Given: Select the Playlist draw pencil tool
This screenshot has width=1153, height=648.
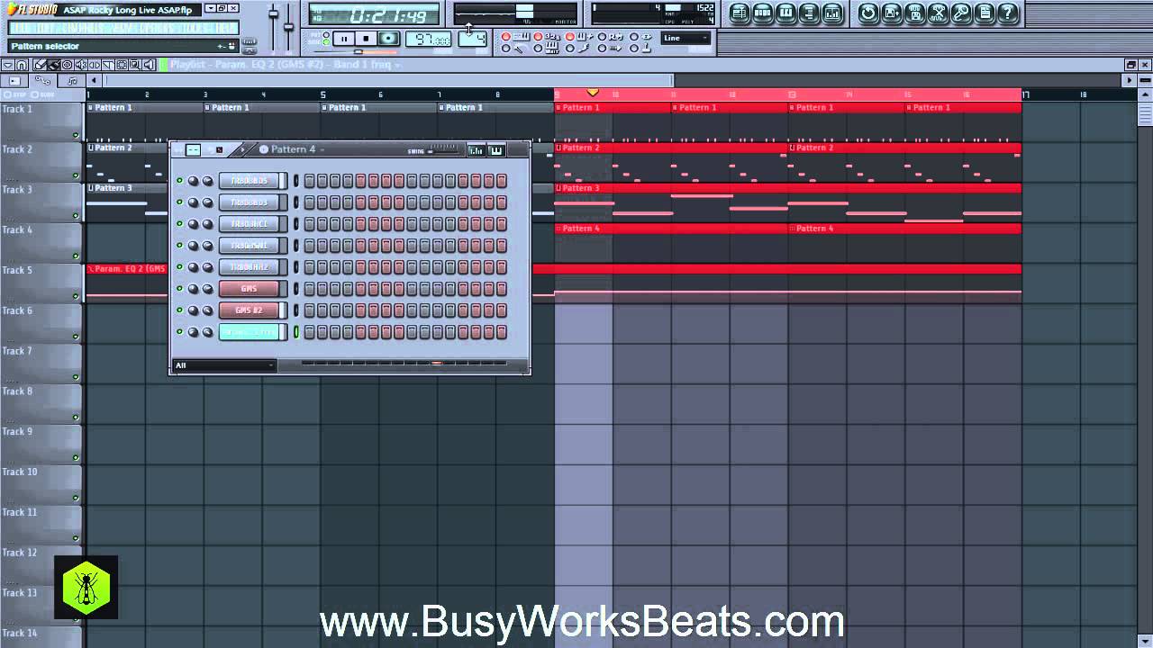Looking at the screenshot, I should (x=41, y=65).
